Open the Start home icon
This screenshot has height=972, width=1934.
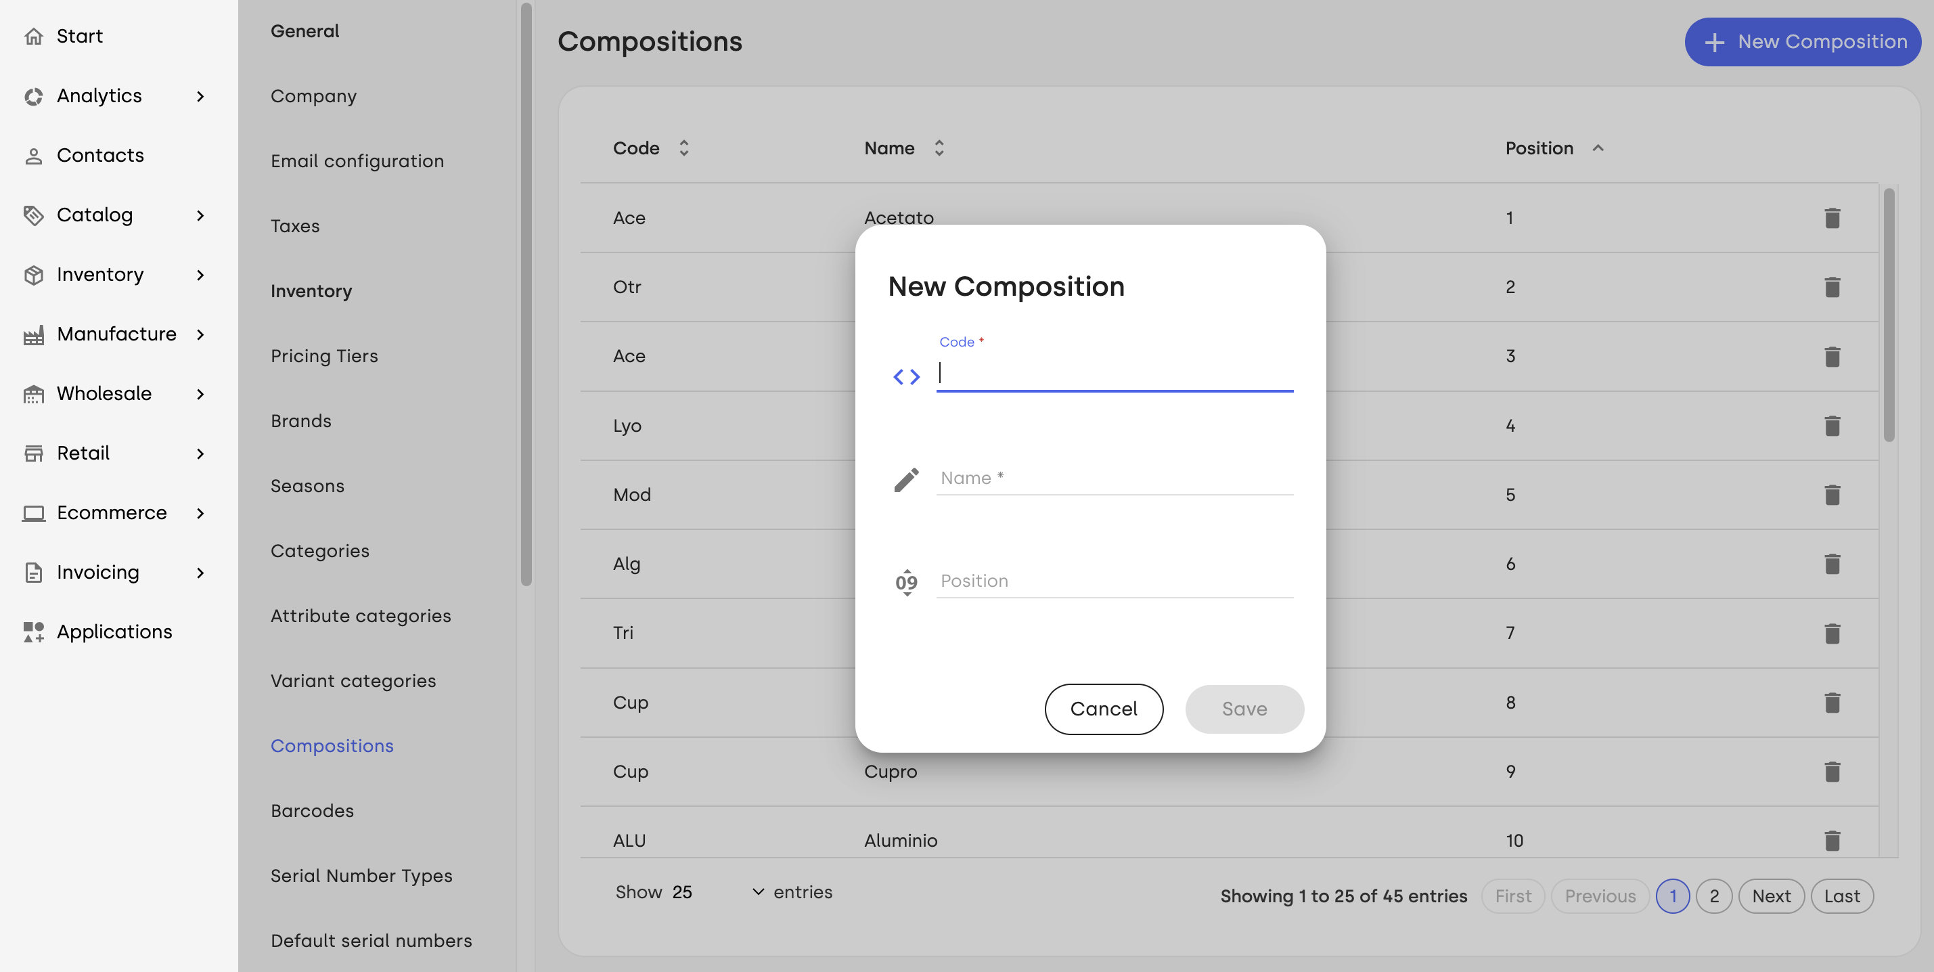[33, 36]
